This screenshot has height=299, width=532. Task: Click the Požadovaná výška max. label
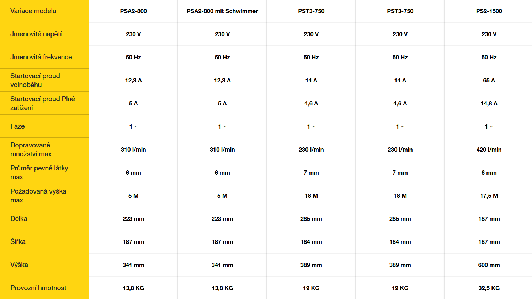pos(38,196)
